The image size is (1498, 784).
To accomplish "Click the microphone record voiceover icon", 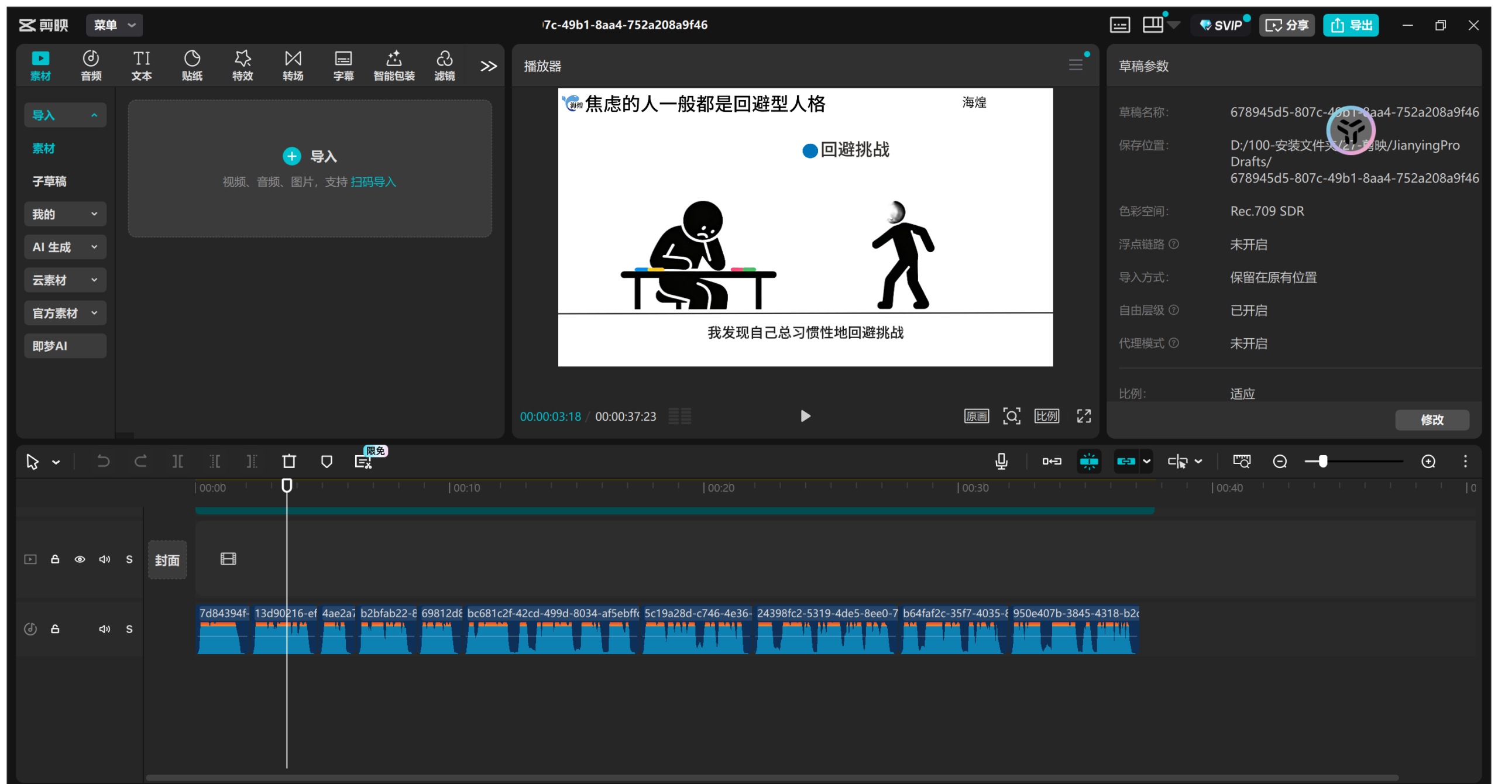I will (x=1001, y=462).
